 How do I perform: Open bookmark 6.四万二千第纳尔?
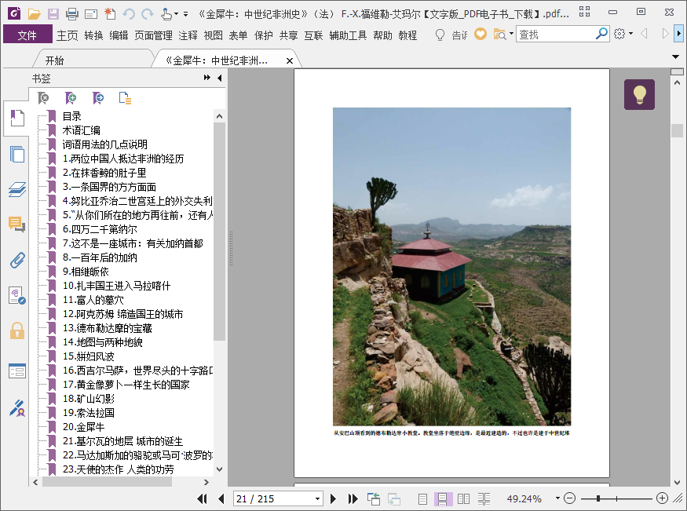[x=100, y=229]
